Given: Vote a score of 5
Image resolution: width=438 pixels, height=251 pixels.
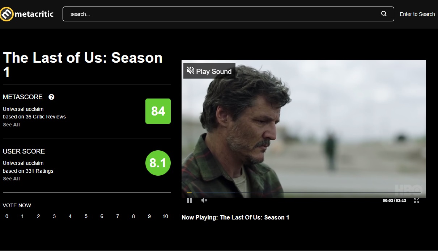Looking at the screenshot, I should (x=86, y=216).
